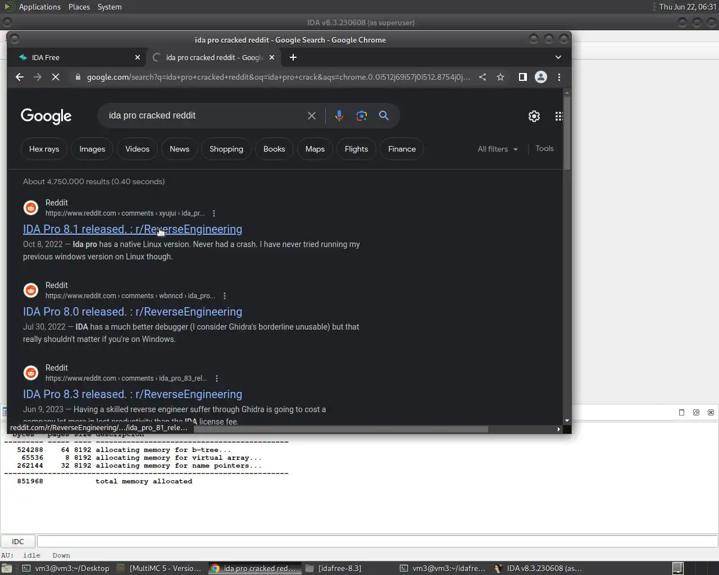Start voice search with microphone icon
719x575 pixels.
point(339,116)
